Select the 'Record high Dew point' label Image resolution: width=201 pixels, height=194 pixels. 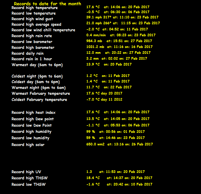click(x=33, y=119)
